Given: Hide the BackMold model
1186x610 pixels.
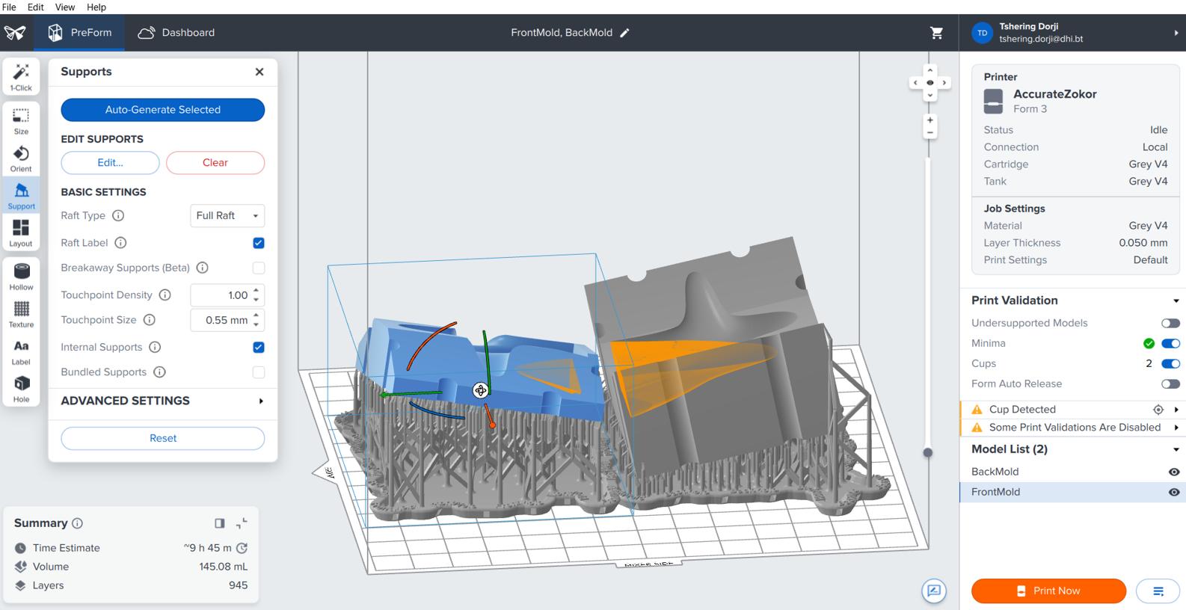Looking at the screenshot, I should coord(1174,472).
